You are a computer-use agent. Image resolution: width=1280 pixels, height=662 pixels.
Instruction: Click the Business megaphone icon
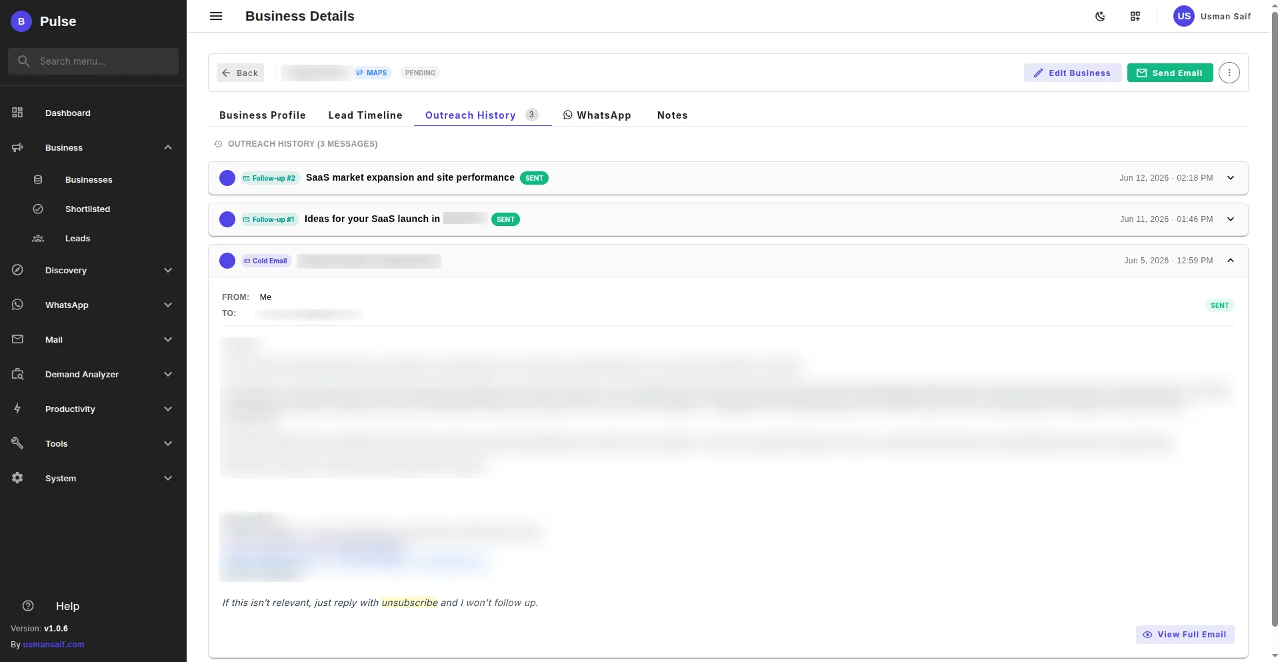(x=17, y=147)
